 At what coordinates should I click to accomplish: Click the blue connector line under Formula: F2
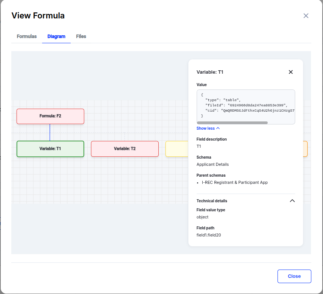[x=50, y=132]
